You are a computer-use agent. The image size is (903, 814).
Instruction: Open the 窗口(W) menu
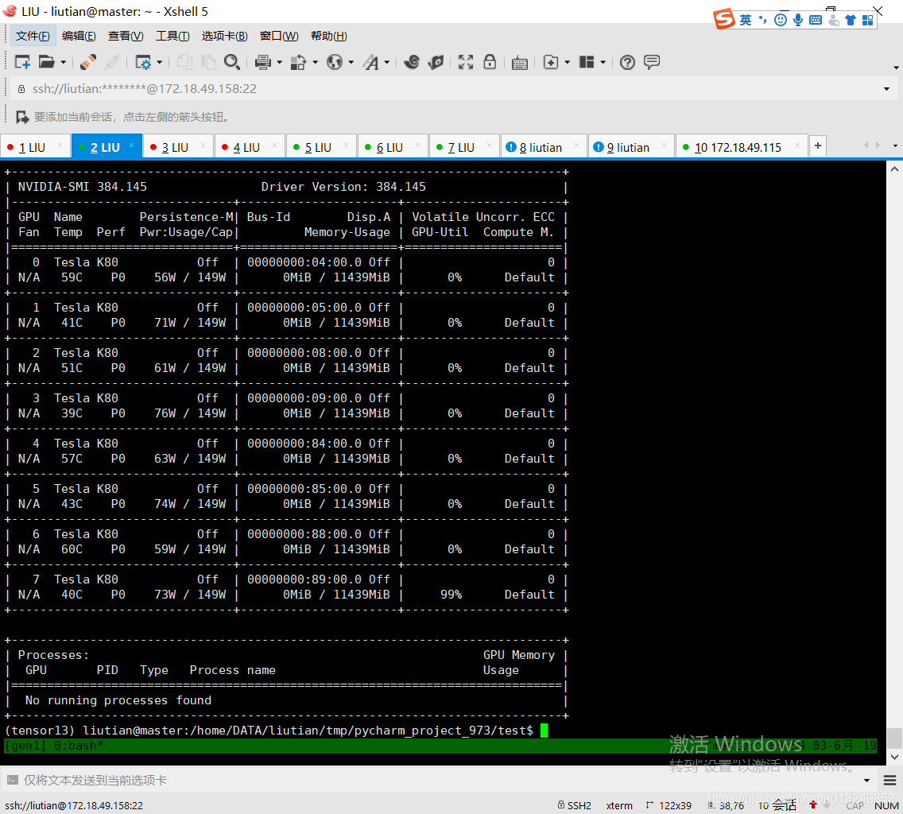279,36
